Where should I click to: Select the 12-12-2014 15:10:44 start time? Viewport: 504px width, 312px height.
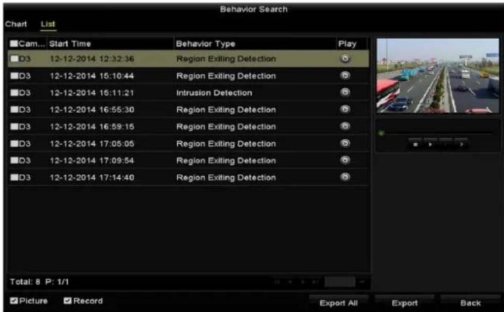[92, 76]
